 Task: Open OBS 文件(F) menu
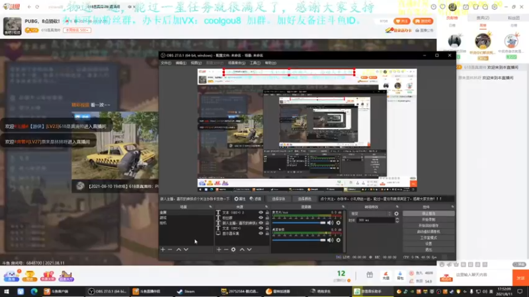166,63
